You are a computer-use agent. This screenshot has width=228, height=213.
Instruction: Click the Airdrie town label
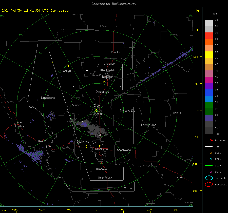(100, 135)
